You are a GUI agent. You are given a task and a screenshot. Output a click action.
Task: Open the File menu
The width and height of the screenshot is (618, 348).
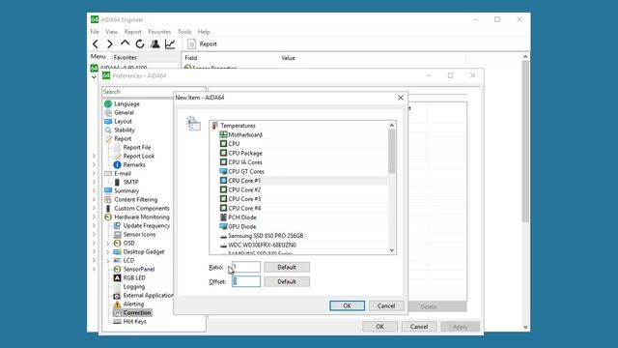pyautogui.click(x=95, y=32)
